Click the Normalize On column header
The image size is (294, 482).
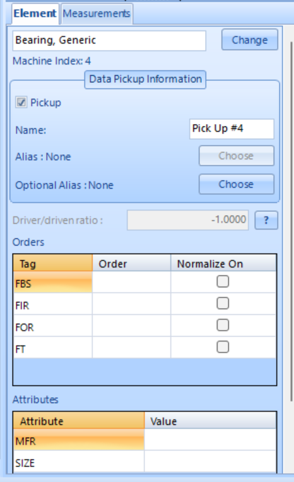click(x=223, y=263)
